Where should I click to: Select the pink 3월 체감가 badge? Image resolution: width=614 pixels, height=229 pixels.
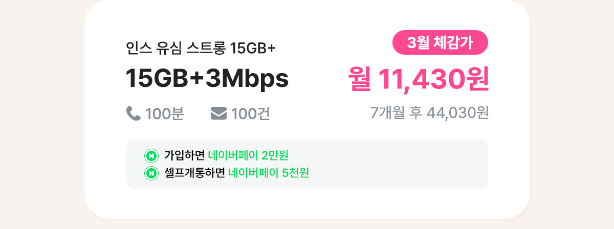(441, 43)
